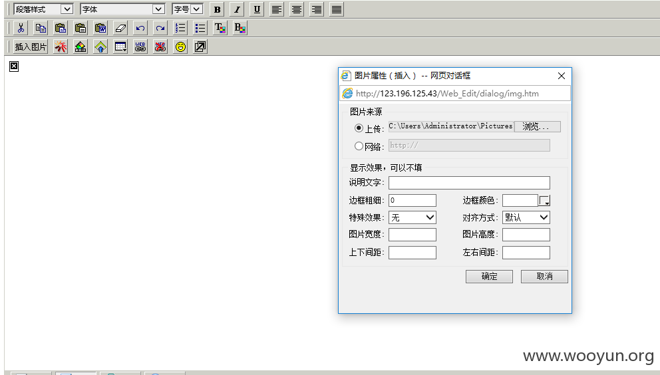Undo the last action
Screen dimensions: 660x375
140,28
